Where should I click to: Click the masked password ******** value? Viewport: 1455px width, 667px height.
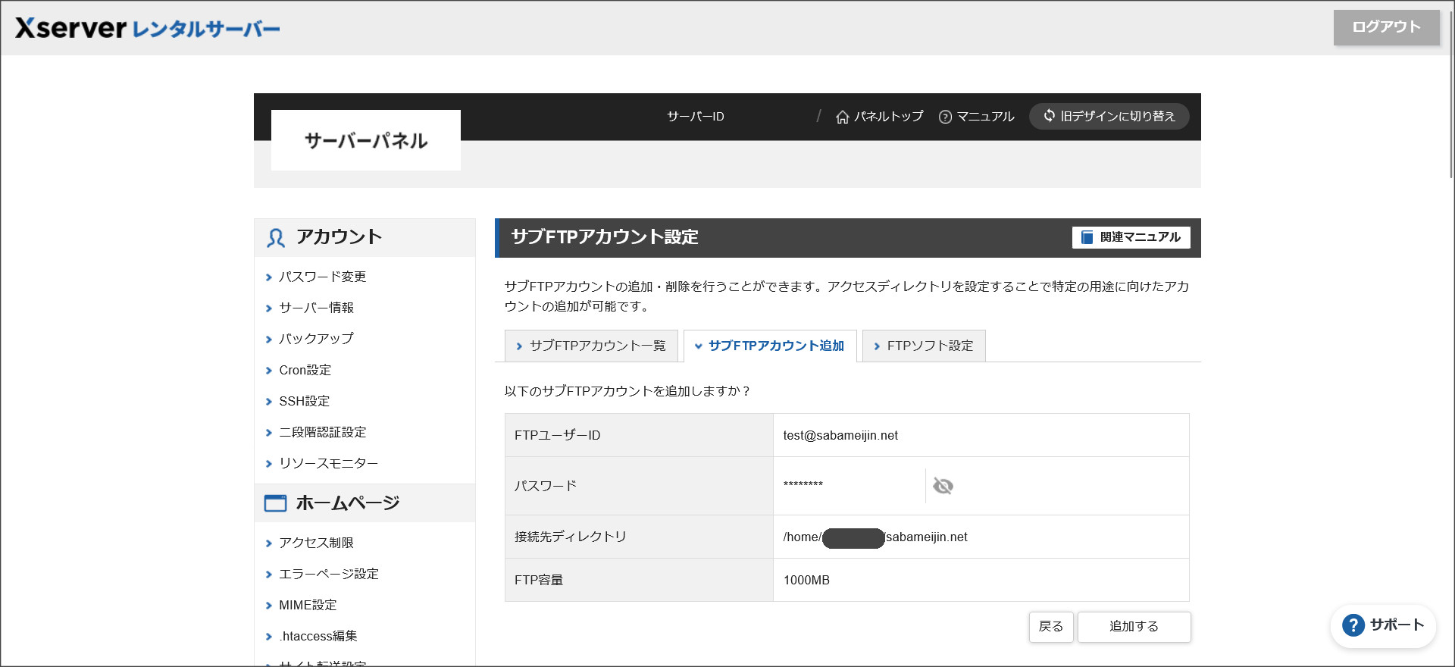(803, 484)
